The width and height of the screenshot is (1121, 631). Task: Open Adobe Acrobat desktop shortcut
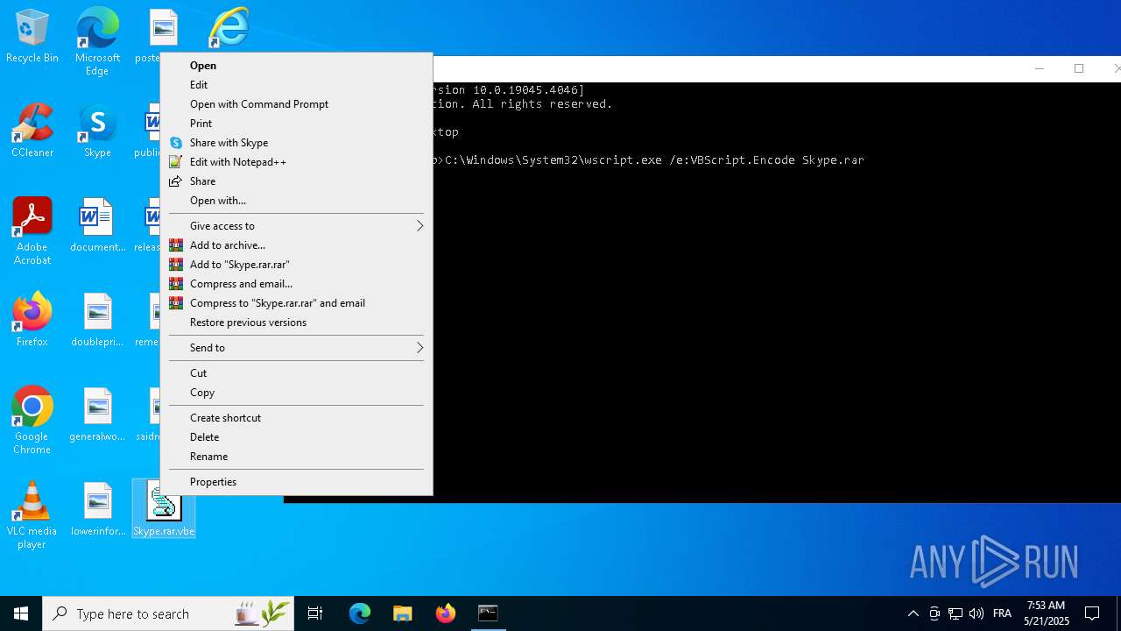(32, 231)
